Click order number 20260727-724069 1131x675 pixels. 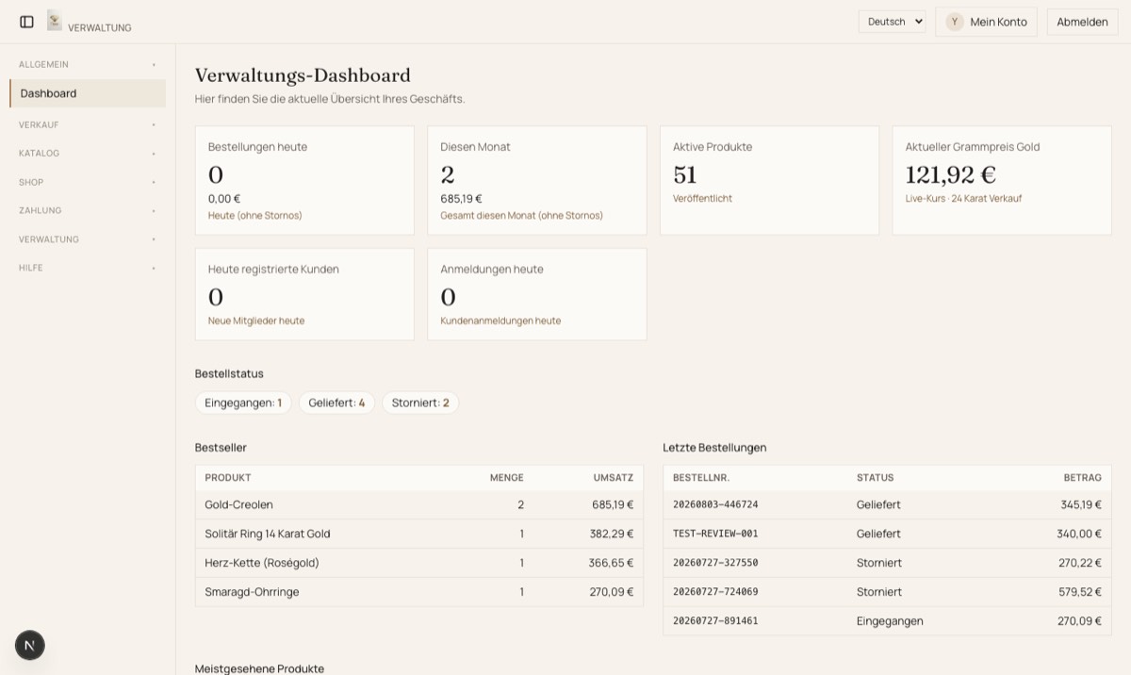coord(715,592)
